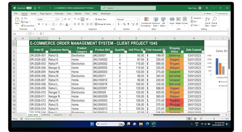Image resolution: width=242 pixels, height=132 pixels.
Task: Click the Format Painter brush
Action: point(22,26)
